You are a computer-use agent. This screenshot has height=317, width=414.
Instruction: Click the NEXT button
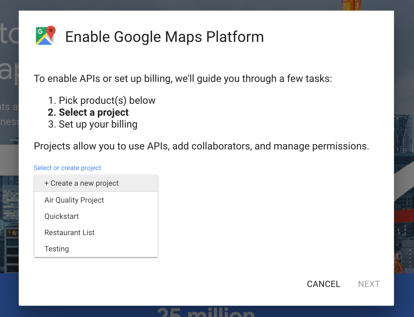[369, 284]
